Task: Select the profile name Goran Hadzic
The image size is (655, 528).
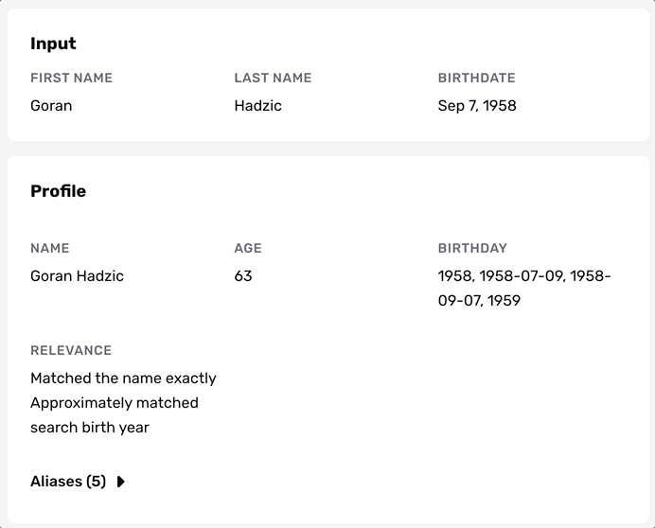Action: (77, 276)
